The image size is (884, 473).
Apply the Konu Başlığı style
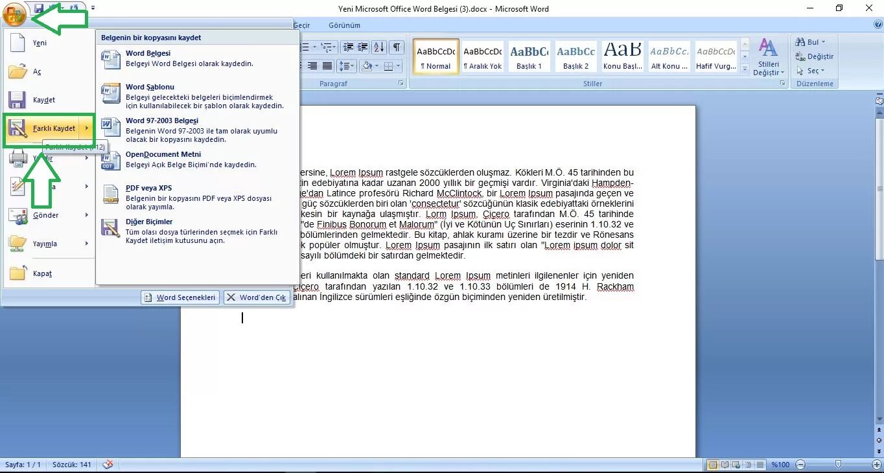click(622, 56)
